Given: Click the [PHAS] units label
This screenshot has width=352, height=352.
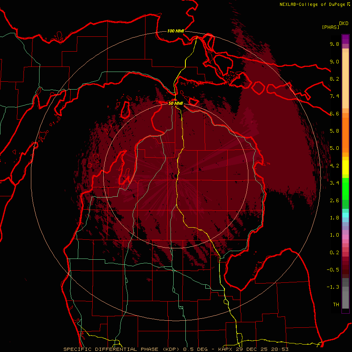Looking at the screenshot, I should 330,27.
